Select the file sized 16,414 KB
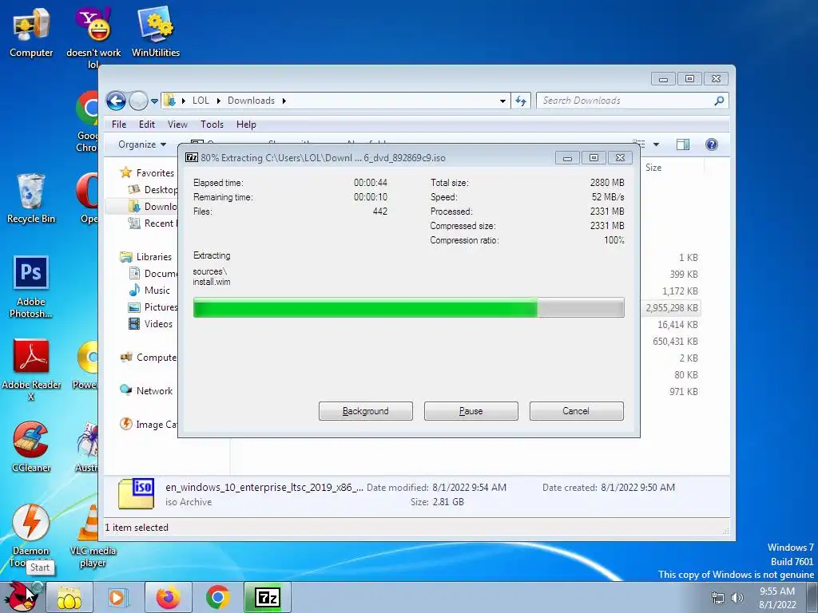The width and height of the screenshot is (818, 613). (x=677, y=324)
